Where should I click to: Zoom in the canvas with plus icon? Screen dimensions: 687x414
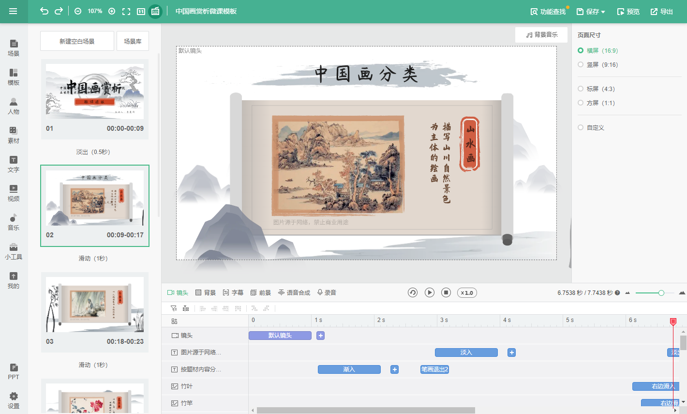tap(112, 11)
